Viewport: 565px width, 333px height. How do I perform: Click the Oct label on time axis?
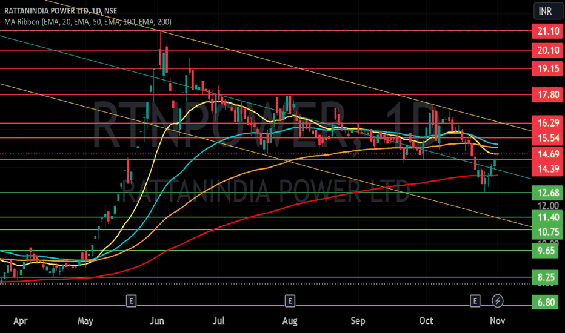[x=426, y=321]
